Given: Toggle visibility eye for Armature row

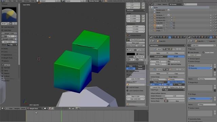Looking at the screenshot, I should (x=211, y=15).
